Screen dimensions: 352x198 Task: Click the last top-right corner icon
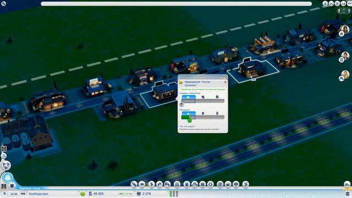click(x=350, y=3)
